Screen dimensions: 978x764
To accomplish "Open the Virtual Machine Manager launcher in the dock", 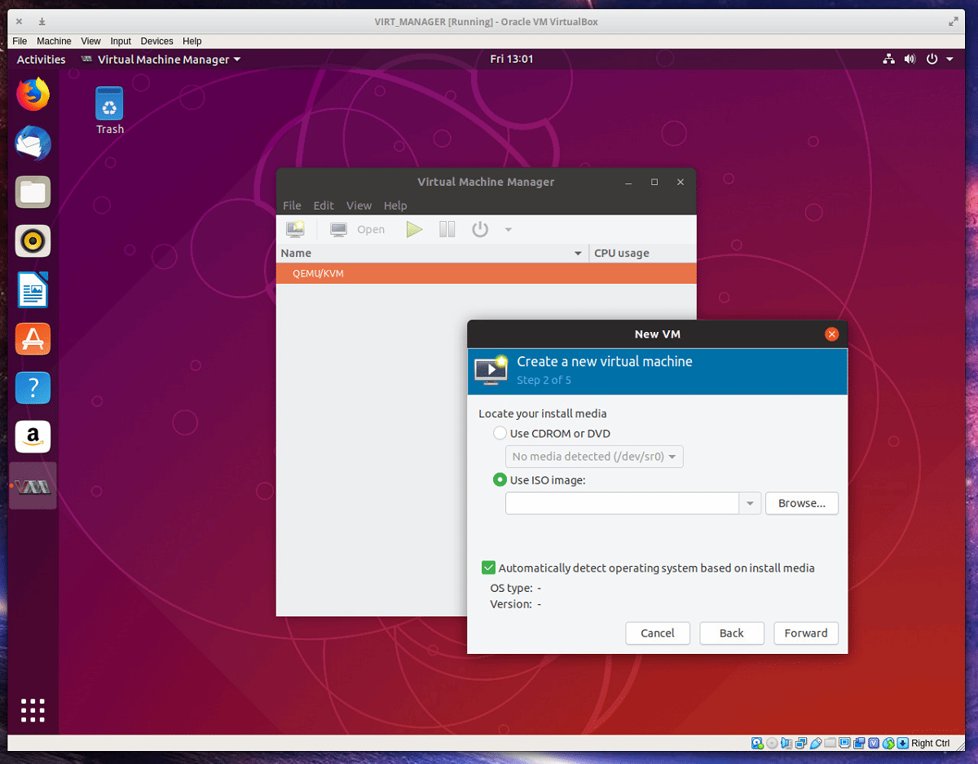I will (33, 485).
